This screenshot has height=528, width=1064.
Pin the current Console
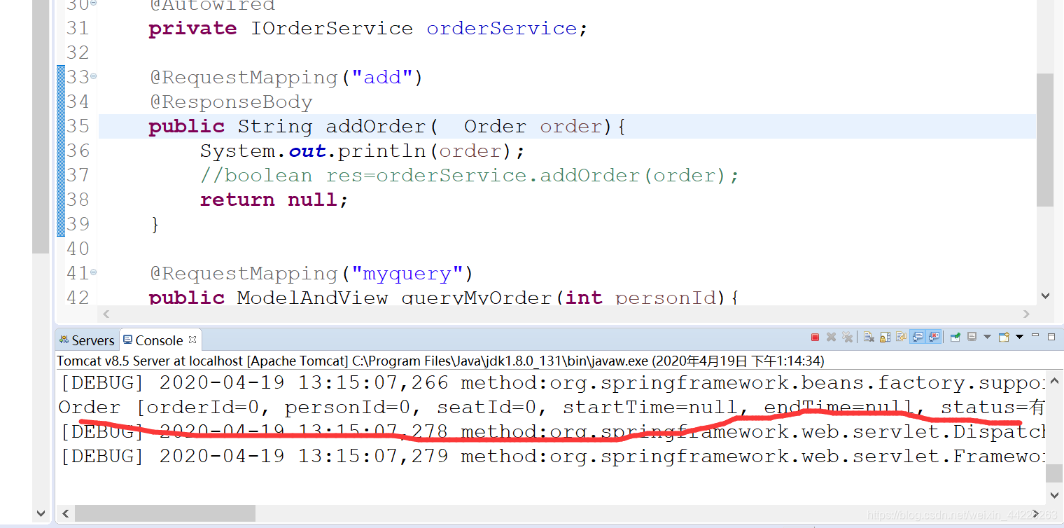955,337
